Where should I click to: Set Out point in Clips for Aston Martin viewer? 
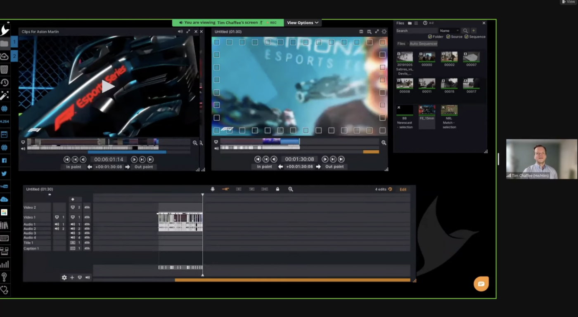[144, 167]
